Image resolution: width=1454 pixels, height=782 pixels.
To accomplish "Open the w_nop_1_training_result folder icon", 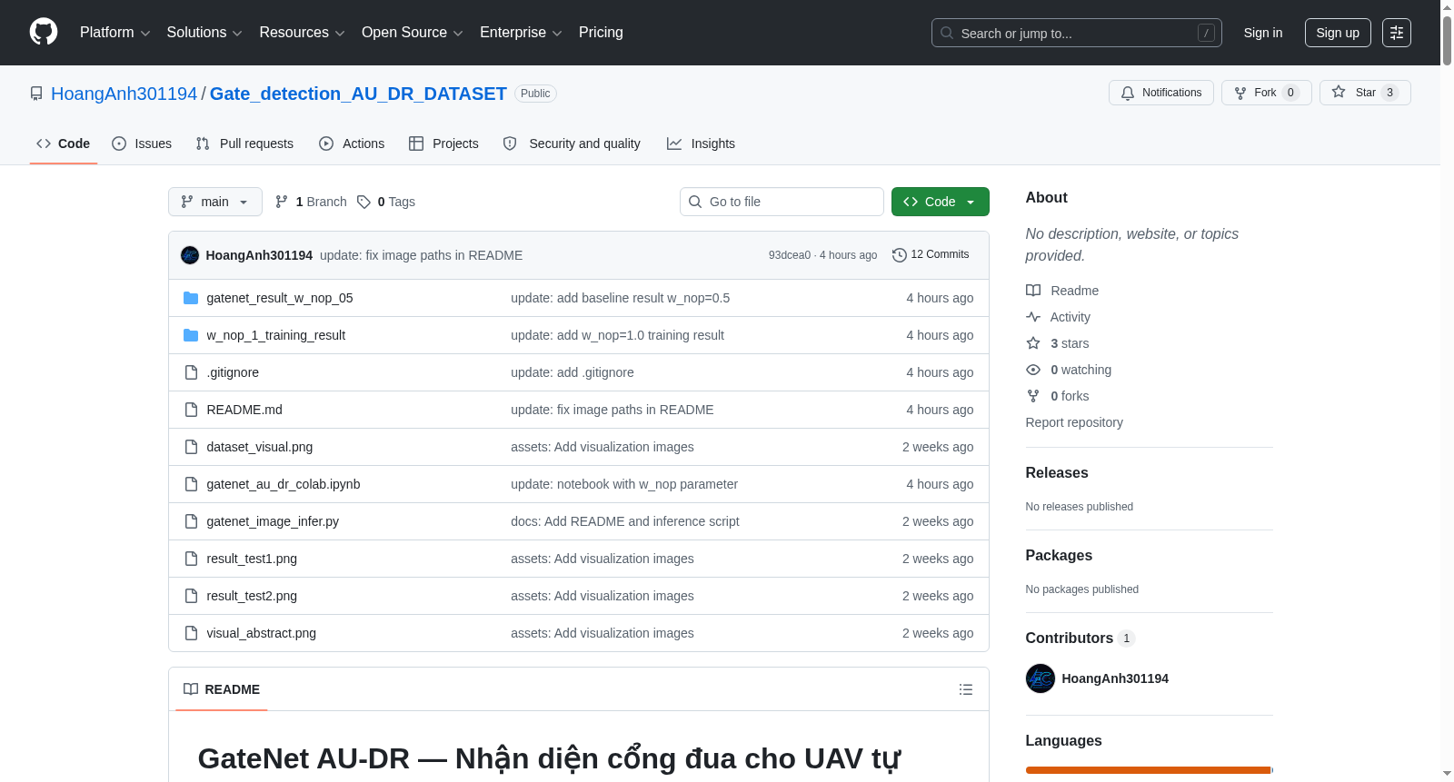I will (191, 335).
